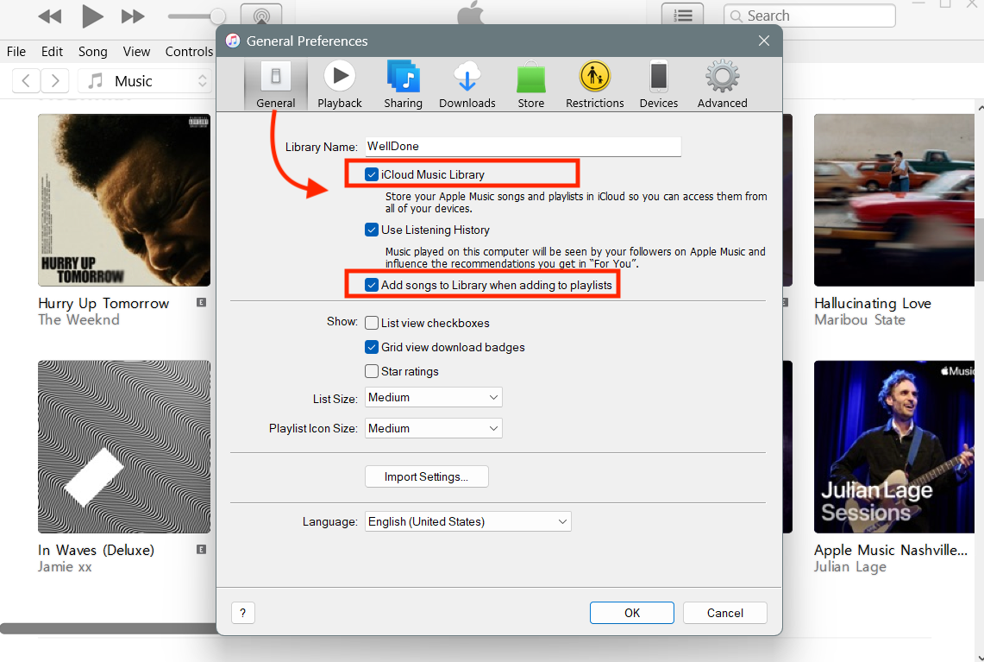Viewport: 984px width, 662px height.
Task: Open the Julian Lage Sessions album cover
Action: click(894, 446)
